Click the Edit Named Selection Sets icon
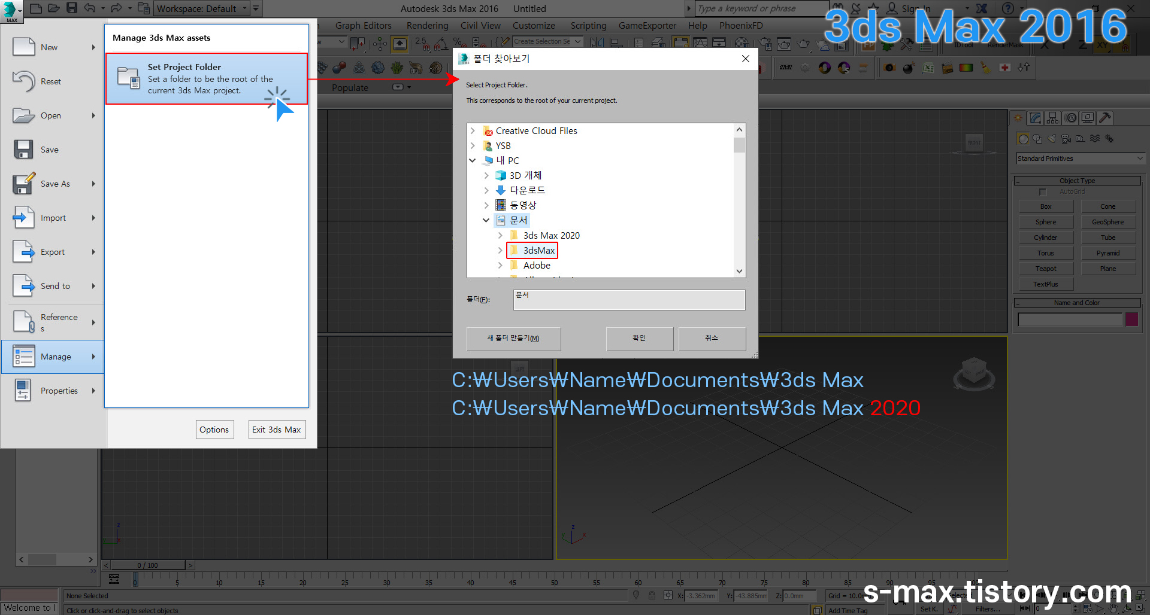The width and height of the screenshot is (1150, 615). click(503, 42)
